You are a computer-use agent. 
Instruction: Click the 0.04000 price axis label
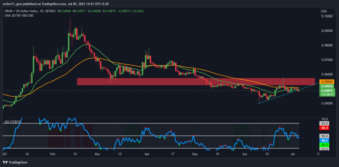click(327, 103)
